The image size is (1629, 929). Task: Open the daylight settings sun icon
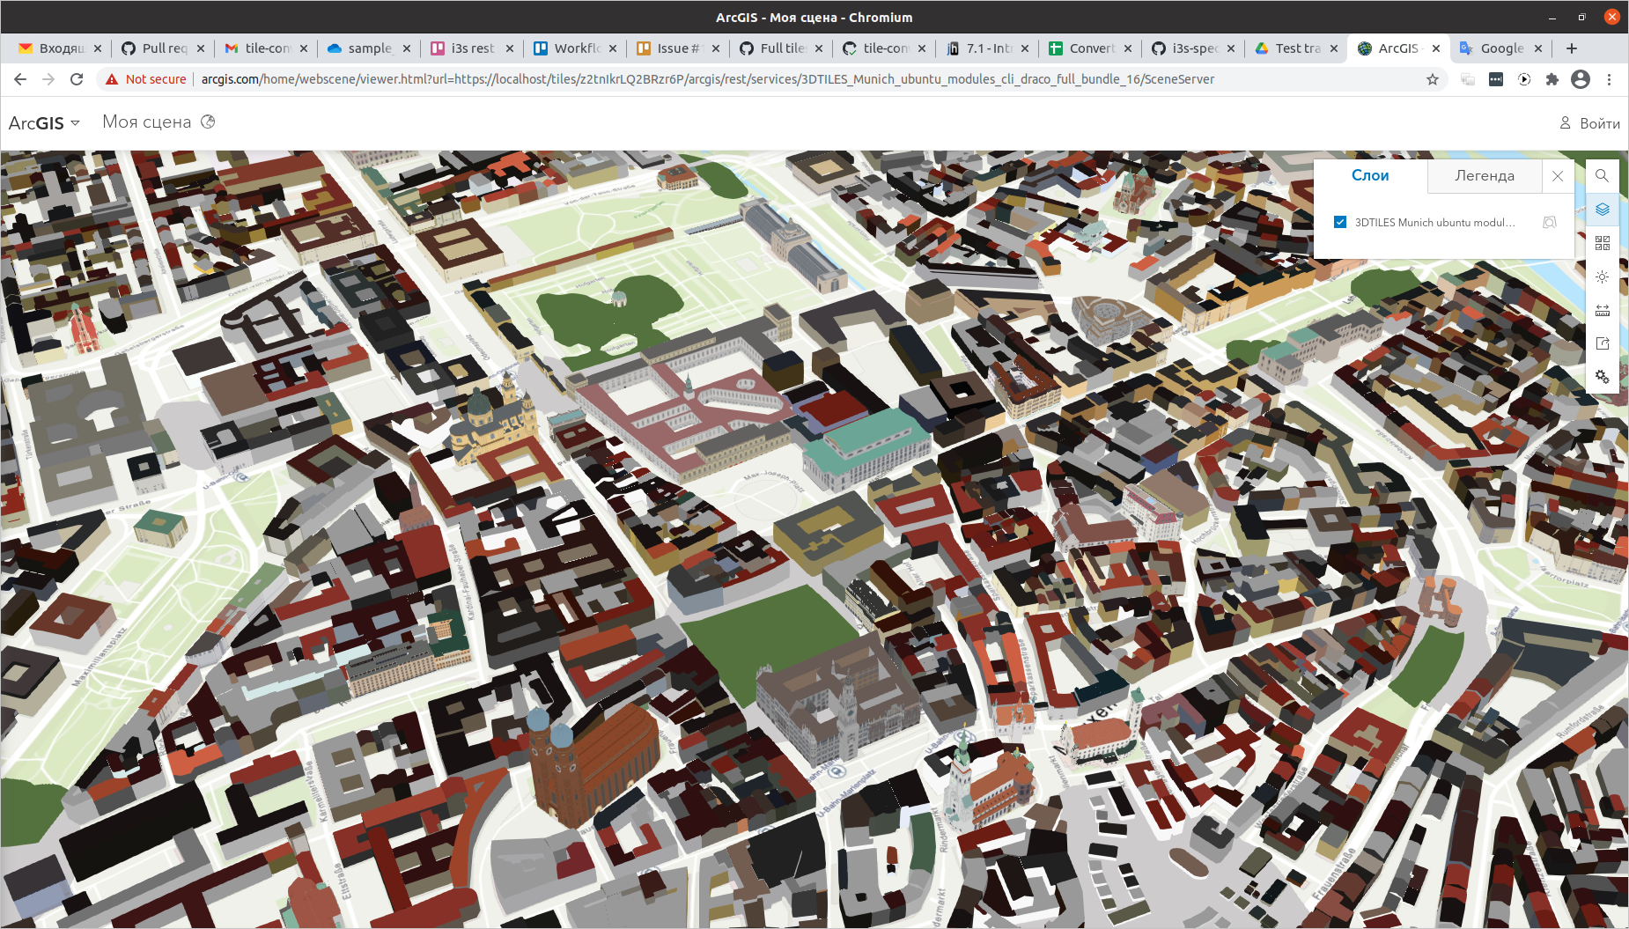(x=1603, y=276)
